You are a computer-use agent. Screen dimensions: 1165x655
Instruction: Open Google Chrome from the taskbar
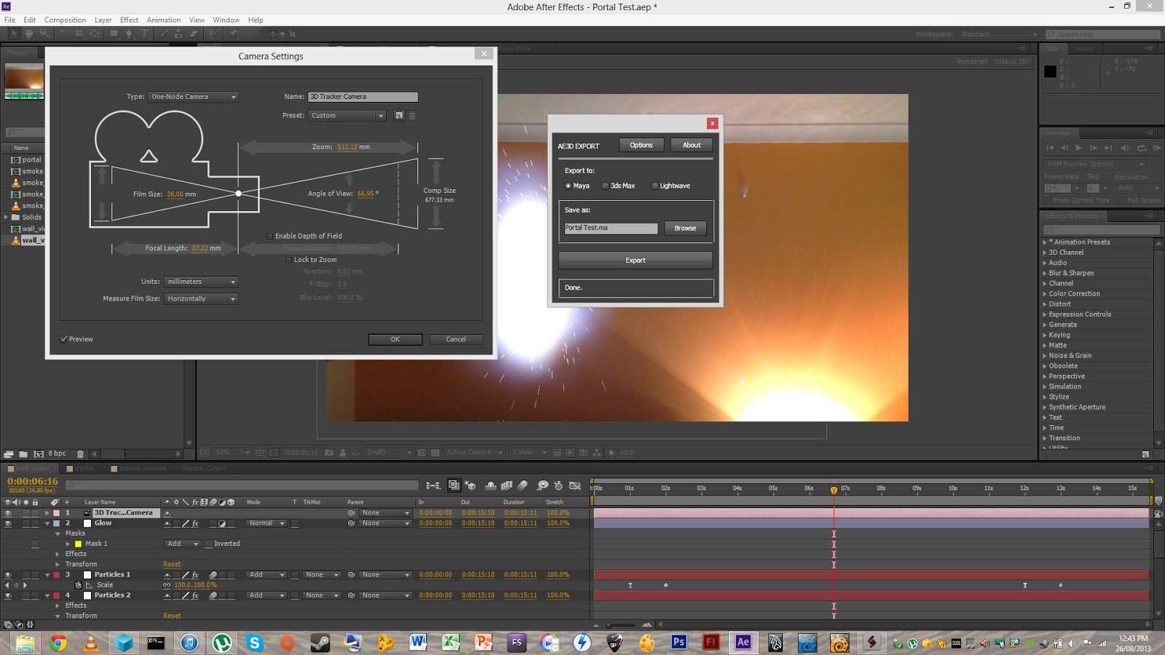[x=58, y=642]
